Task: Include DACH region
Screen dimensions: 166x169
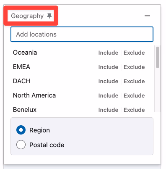Action: 108,82
